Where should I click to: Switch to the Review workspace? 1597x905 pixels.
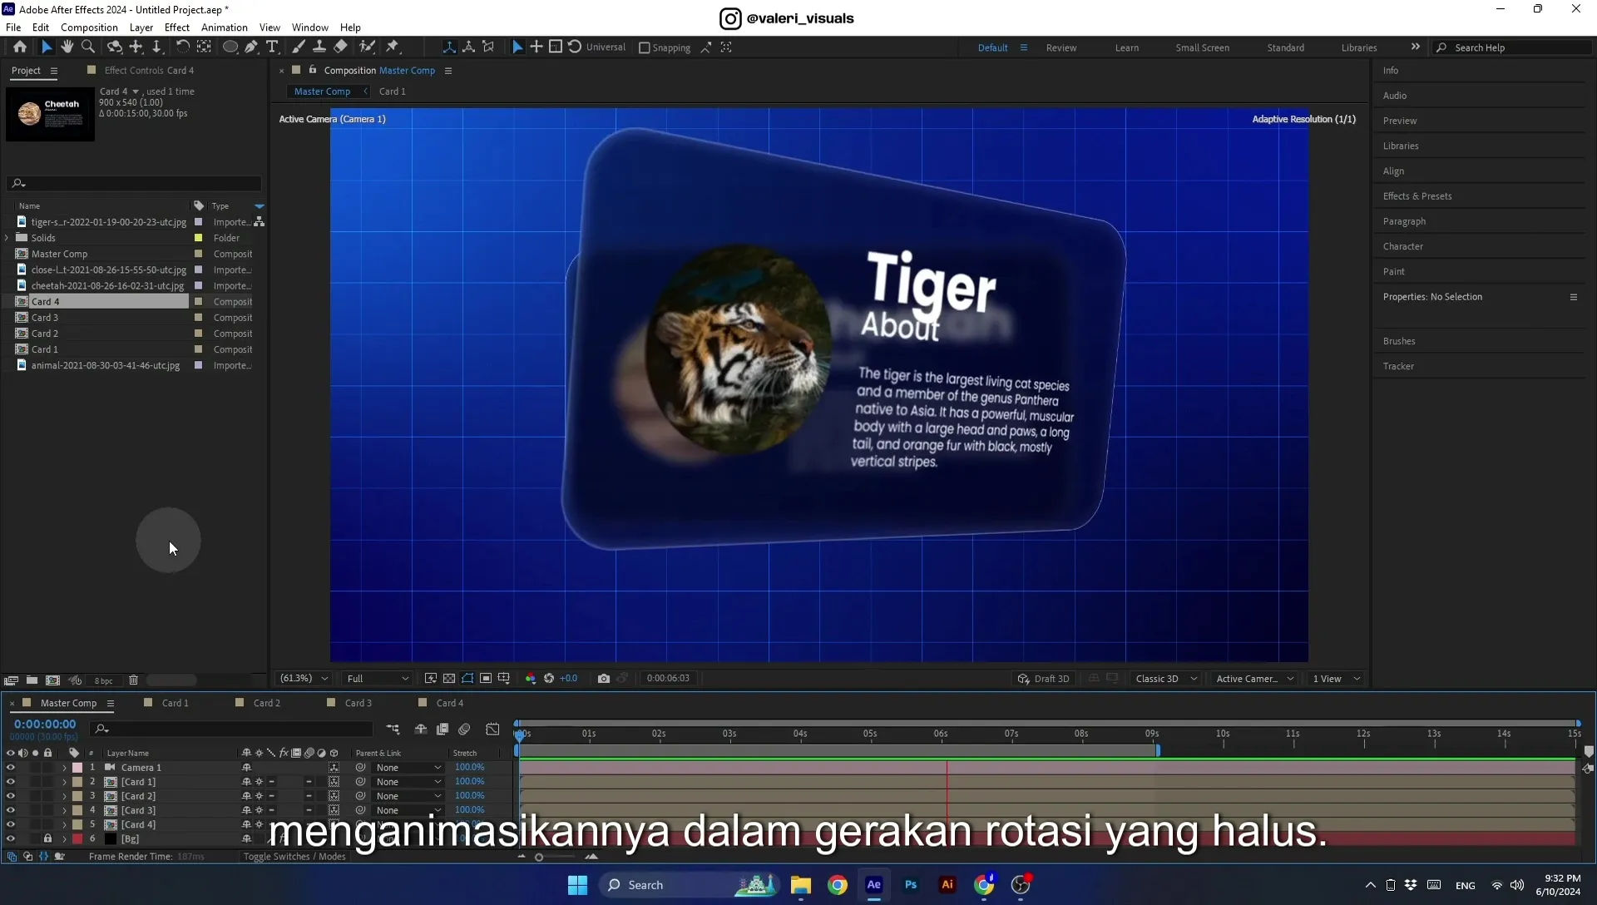(x=1061, y=48)
